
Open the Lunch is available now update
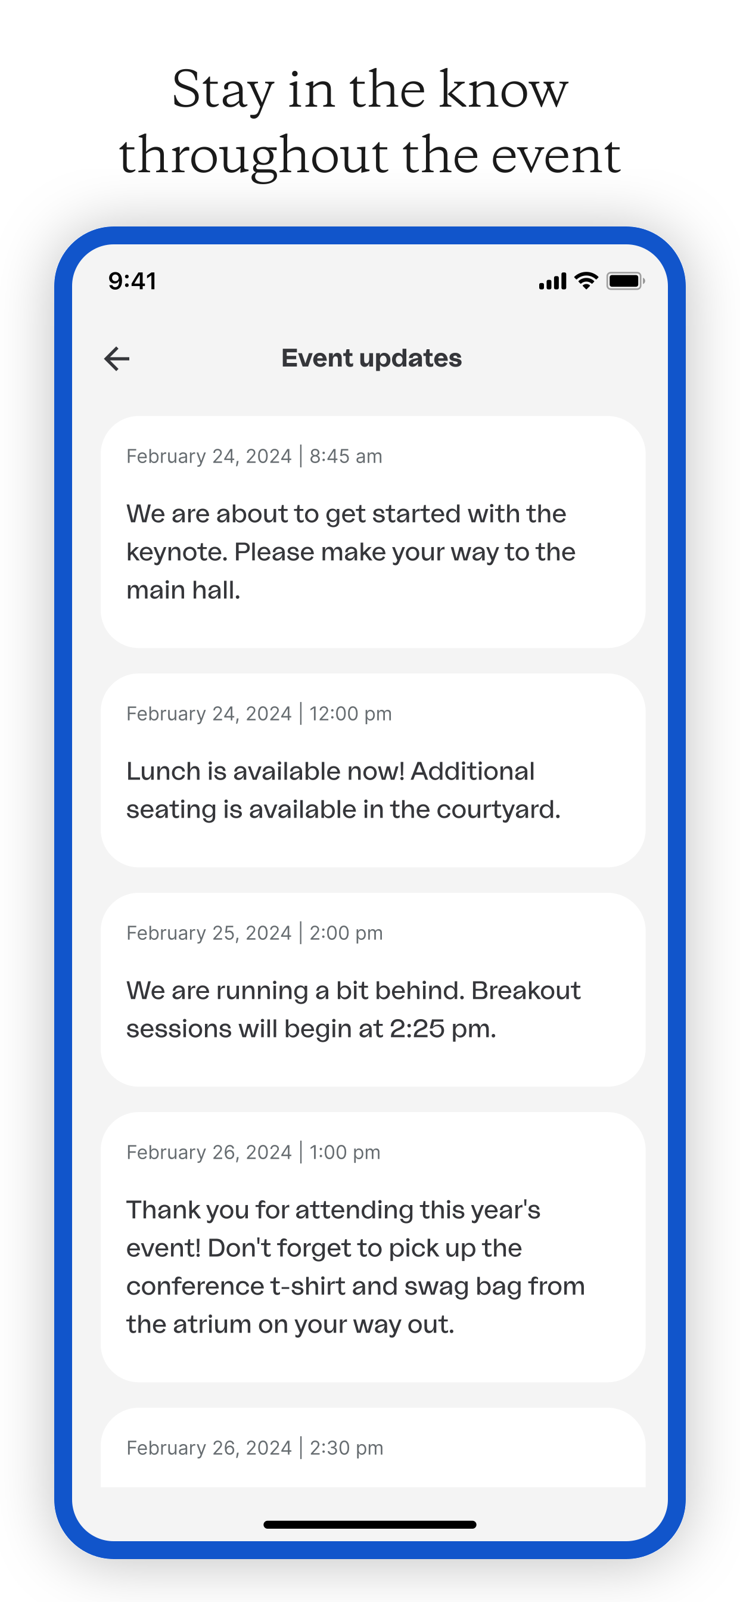(372, 771)
